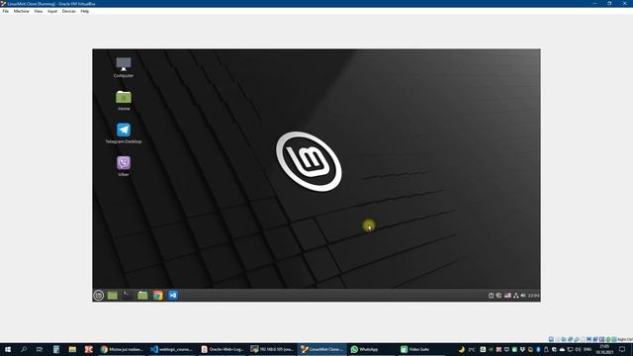633x356 pixels.
Task: Open the VirtualBox Help menu
Action: [85, 11]
